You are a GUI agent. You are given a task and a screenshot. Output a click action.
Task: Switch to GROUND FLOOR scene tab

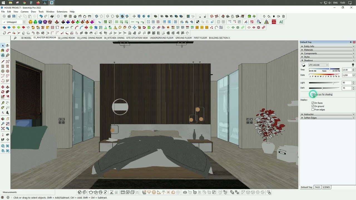click(x=183, y=38)
